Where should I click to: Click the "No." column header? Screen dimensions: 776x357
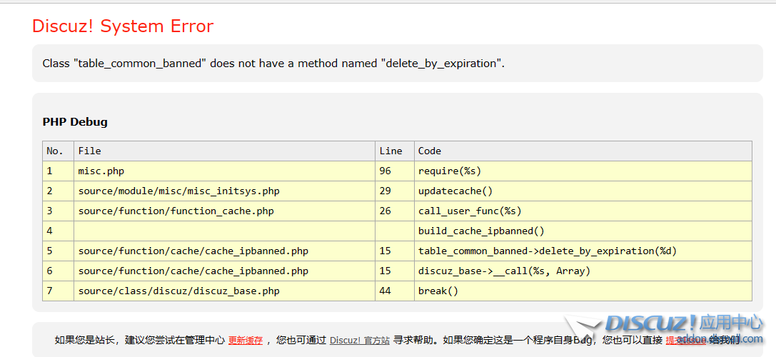point(55,151)
